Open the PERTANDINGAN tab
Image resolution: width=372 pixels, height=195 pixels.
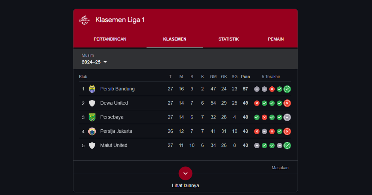coord(110,39)
